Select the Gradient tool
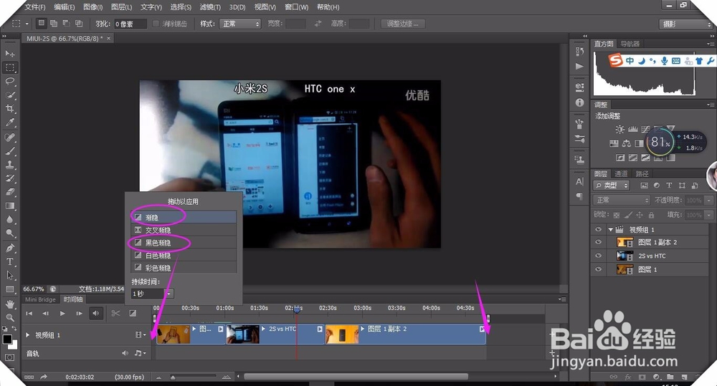The height and width of the screenshot is (386, 717). tap(9, 206)
